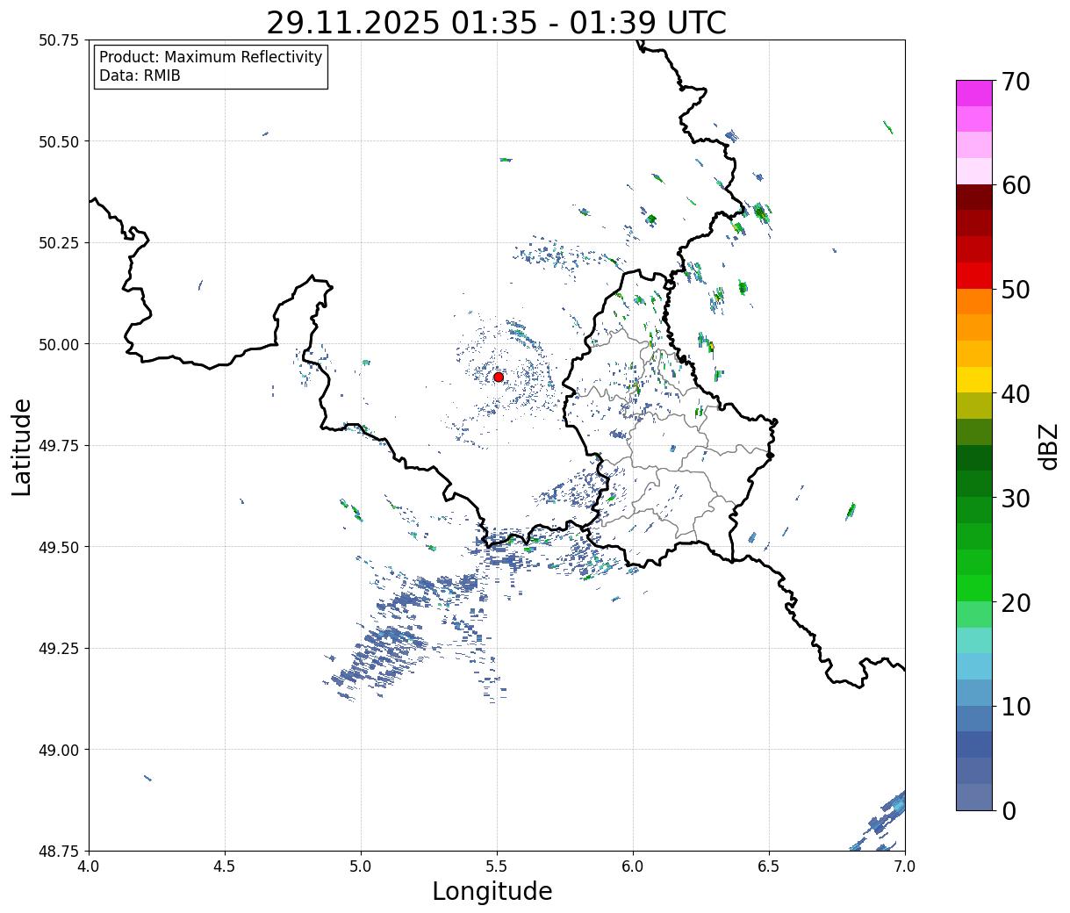Select the orange colorbar segment near 50 dBZ
This screenshot has height=913, width=1070.
[x=974, y=301]
